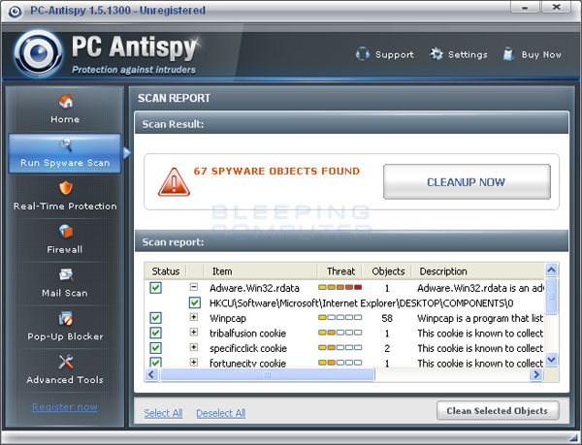The image size is (582, 445).
Task: Click the horizontal scroll left arrow
Action: 151,374
